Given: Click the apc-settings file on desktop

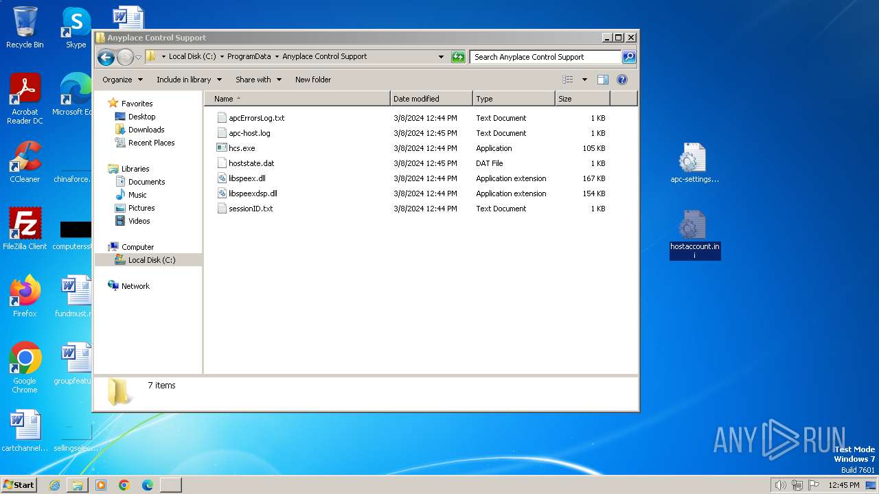Looking at the screenshot, I should click(694, 163).
